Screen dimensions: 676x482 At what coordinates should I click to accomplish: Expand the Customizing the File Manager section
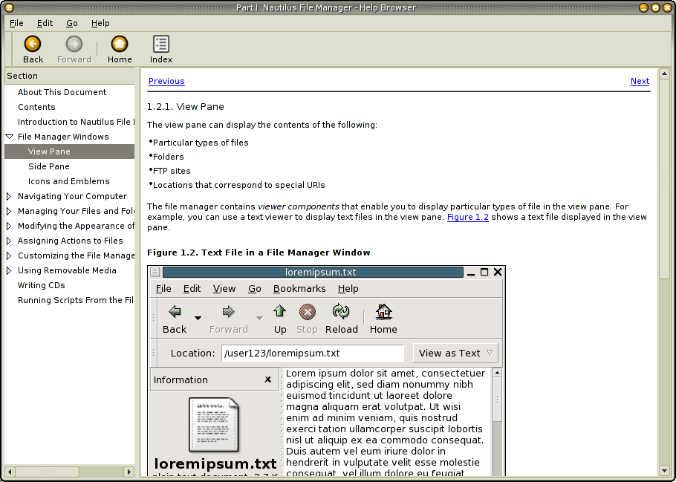point(9,255)
